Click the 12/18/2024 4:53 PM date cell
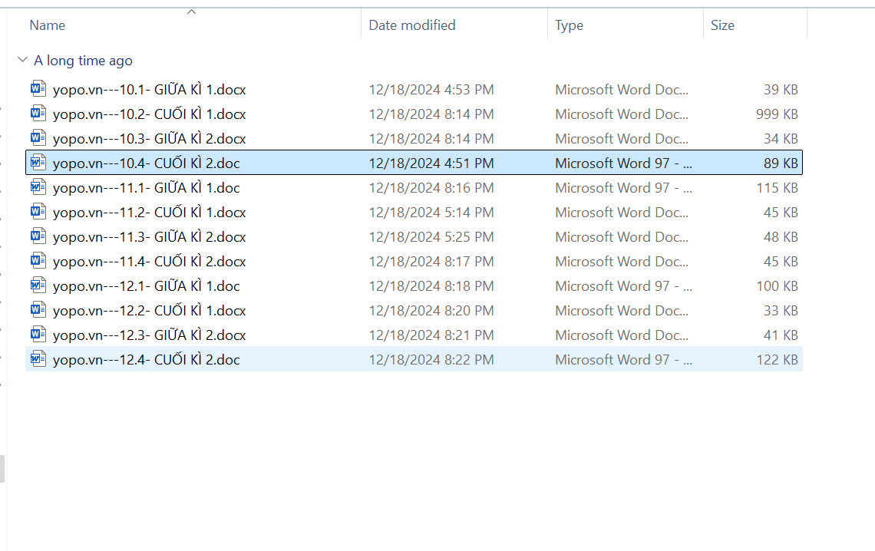Image resolution: width=875 pixels, height=551 pixels. tap(431, 90)
